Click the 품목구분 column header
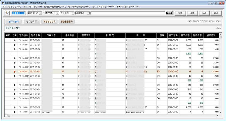226x121 pixels. [69, 36]
